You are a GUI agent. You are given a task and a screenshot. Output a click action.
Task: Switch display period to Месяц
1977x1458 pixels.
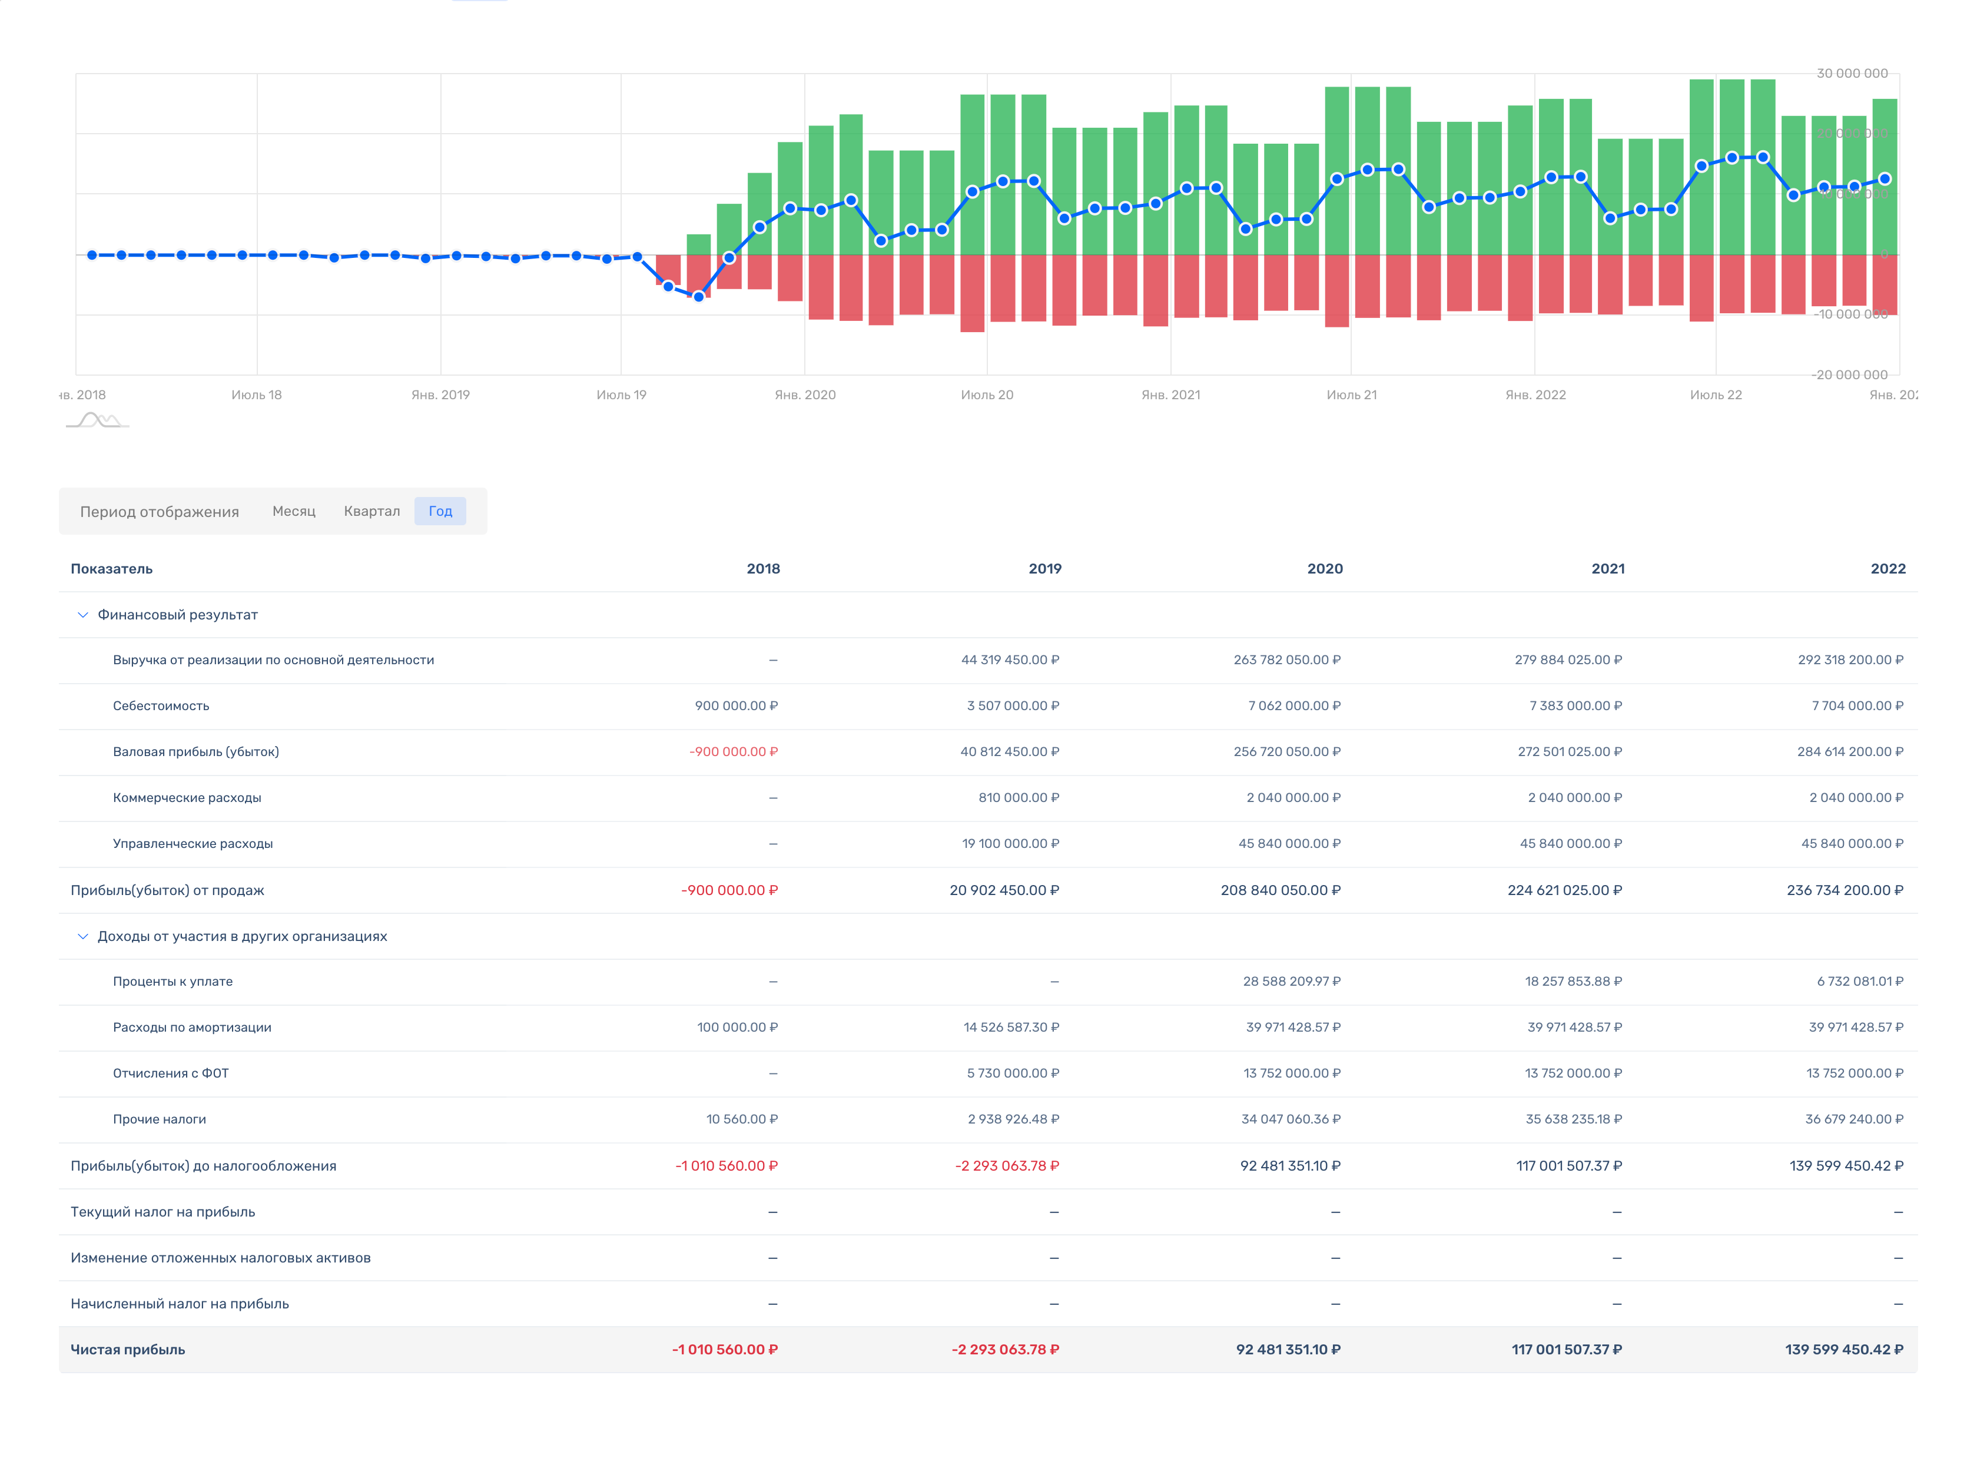tap(294, 512)
